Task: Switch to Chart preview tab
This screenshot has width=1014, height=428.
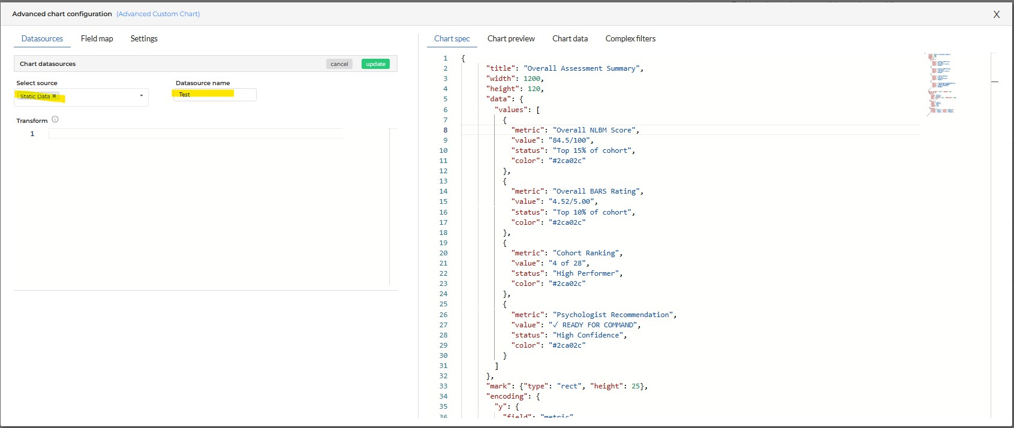Action: pos(511,38)
